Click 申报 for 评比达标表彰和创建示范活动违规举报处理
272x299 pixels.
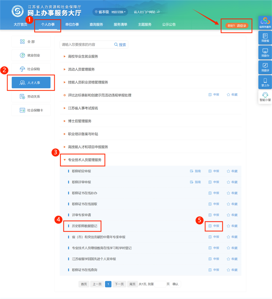(214, 95)
